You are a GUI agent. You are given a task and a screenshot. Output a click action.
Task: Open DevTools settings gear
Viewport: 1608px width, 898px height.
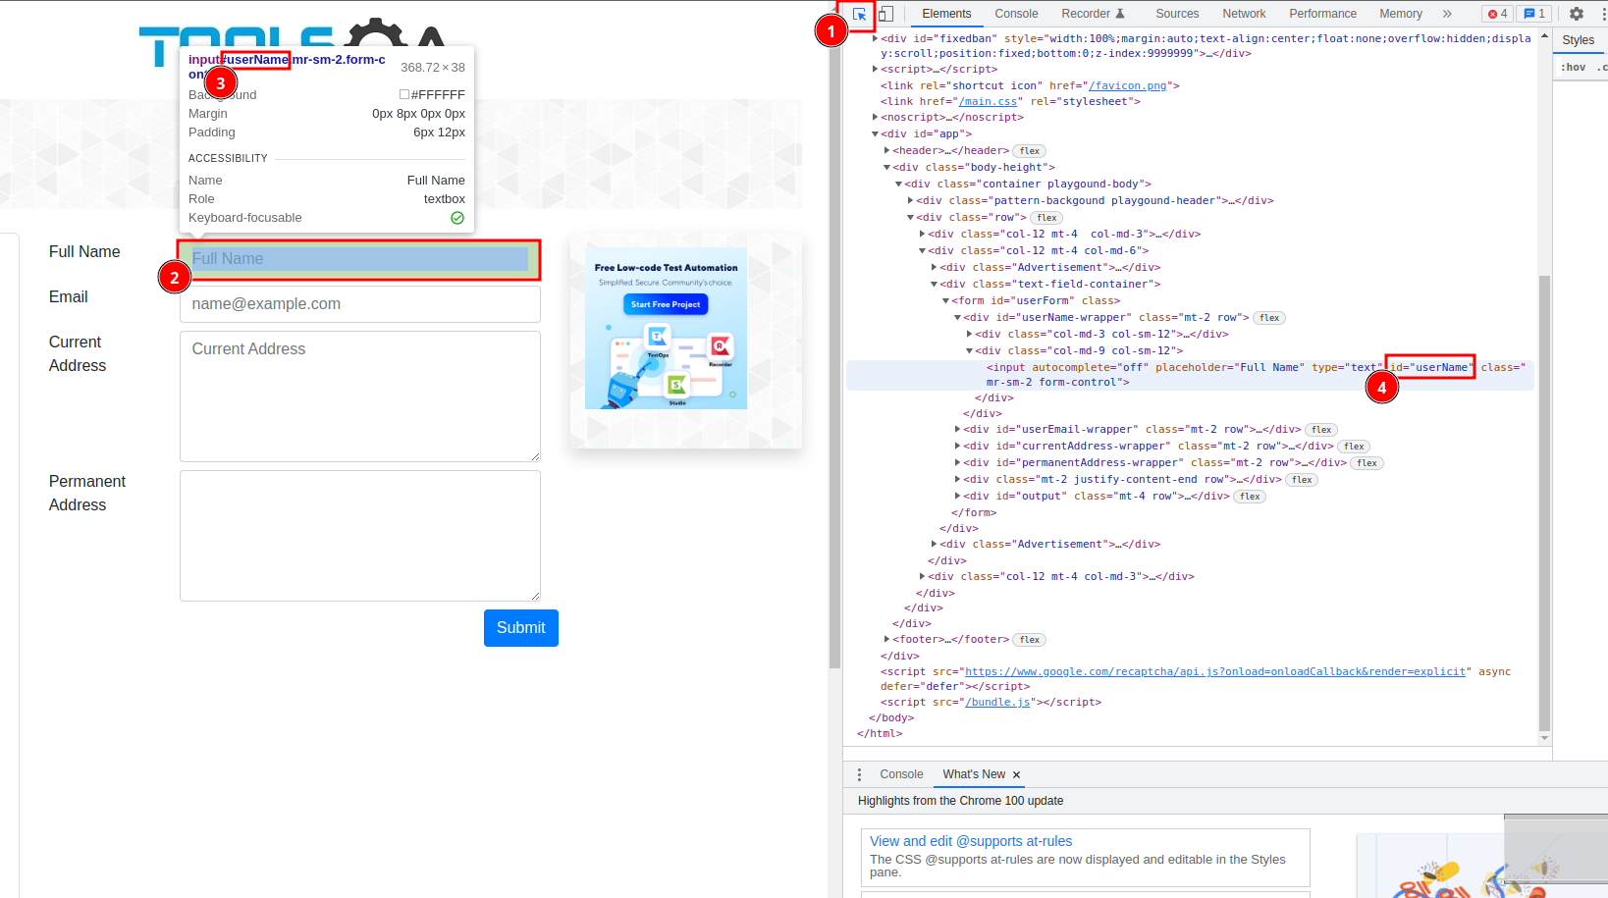coord(1577,14)
